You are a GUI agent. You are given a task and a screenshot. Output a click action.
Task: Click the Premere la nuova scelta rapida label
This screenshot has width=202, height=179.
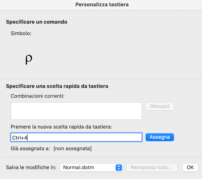pyautogui.click(x=61, y=127)
